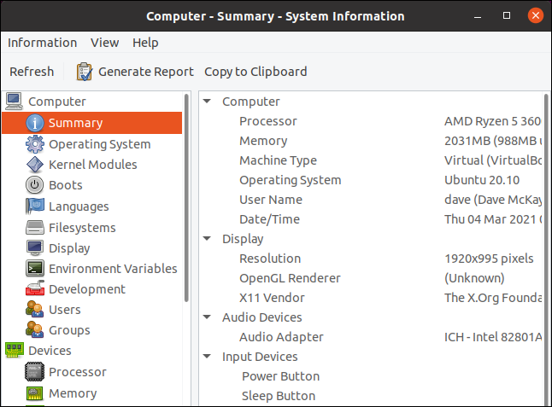Click the Generate Report clipboard icon
Viewport: 552px width, 407px height.
[85, 72]
